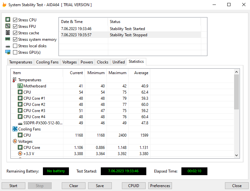Image resolution: width=250 pixels, height=191 pixels.
Task: Open the Preferences dialog
Action: click(160, 185)
